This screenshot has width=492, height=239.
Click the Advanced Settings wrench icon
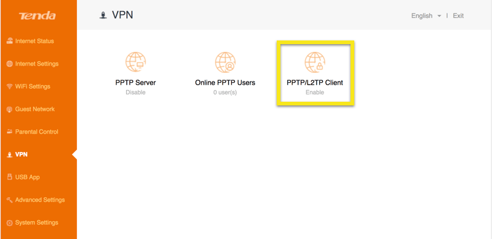(9, 200)
